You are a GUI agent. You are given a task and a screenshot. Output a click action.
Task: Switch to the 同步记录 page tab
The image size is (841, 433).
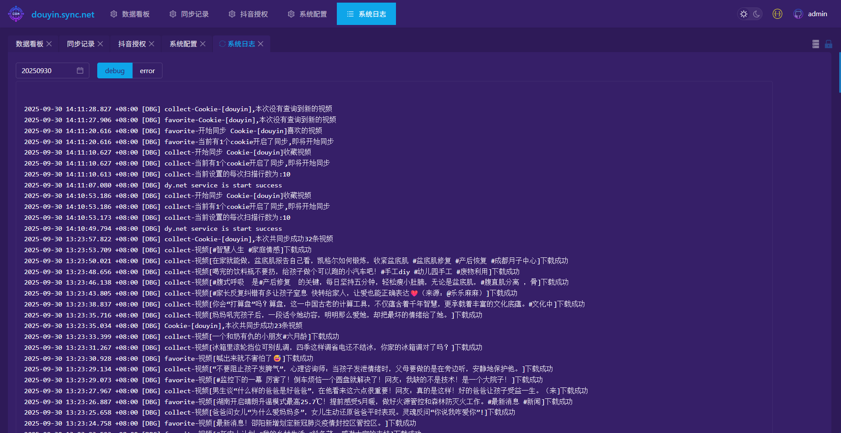[x=81, y=44]
